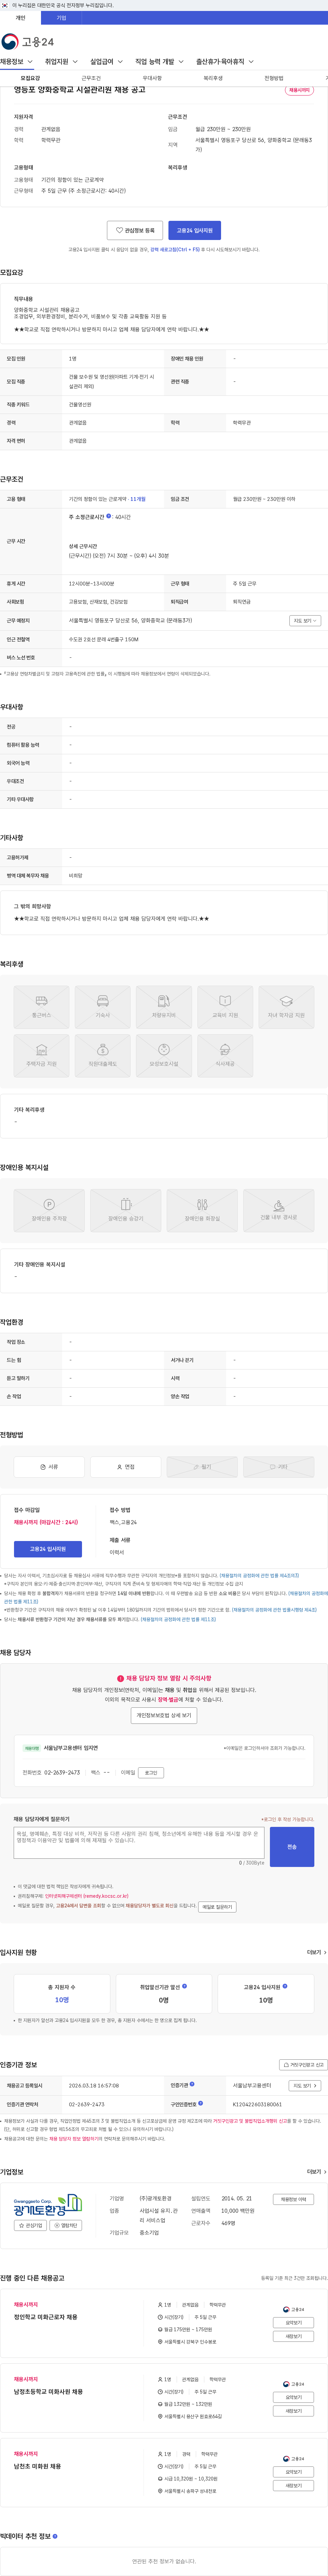
Task: Click the 열람거인 button under company logo
Action: point(66,2226)
